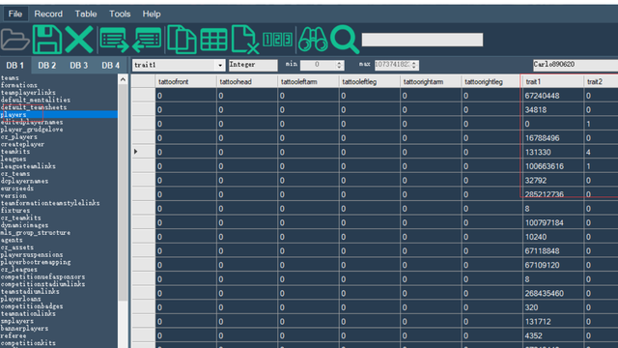The width and height of the screenshot is (618, 348).
Task: Select the competitionuefasponsors table
Action: pos(42,277)
